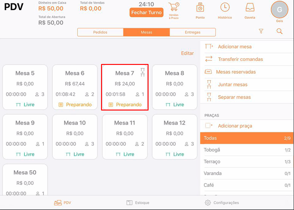Click the PRAÇAS section heading
This screenshot has width=294, height=210.
(212, 115)
